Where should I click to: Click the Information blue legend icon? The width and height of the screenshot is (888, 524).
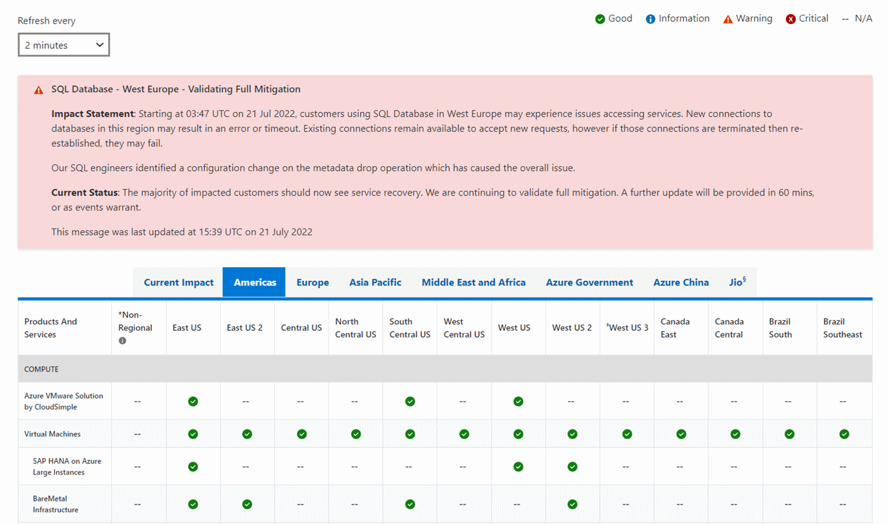coord(650,19)
